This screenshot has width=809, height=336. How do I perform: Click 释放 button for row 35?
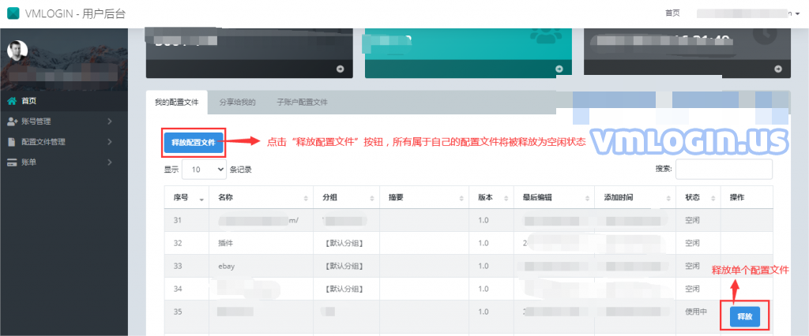pos(744,316)
